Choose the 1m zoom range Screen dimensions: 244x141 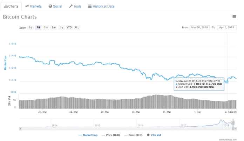[x=46, y=28]
